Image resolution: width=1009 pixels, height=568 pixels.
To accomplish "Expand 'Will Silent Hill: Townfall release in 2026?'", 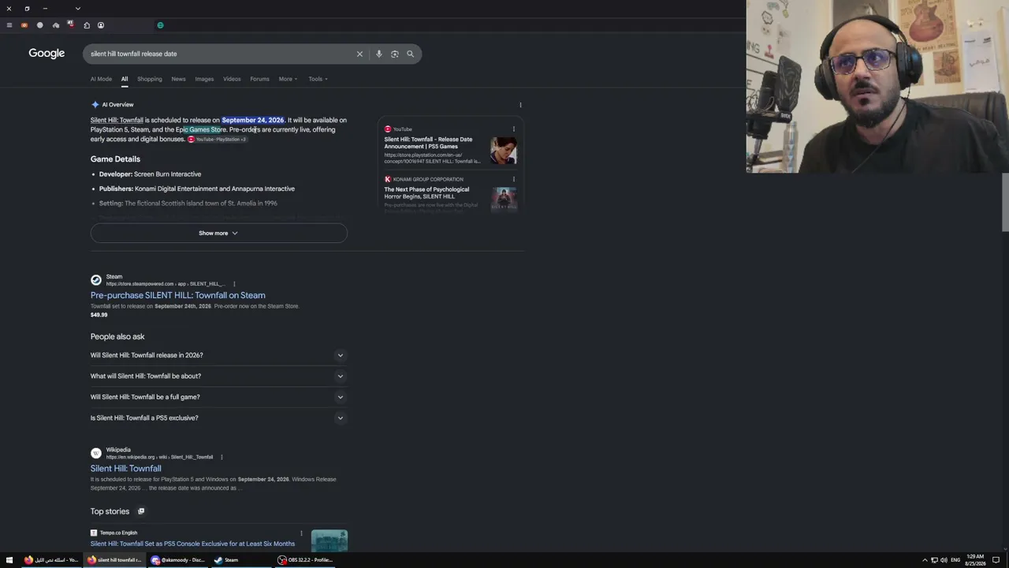I will pyautogui.click(x=218, y=355).
